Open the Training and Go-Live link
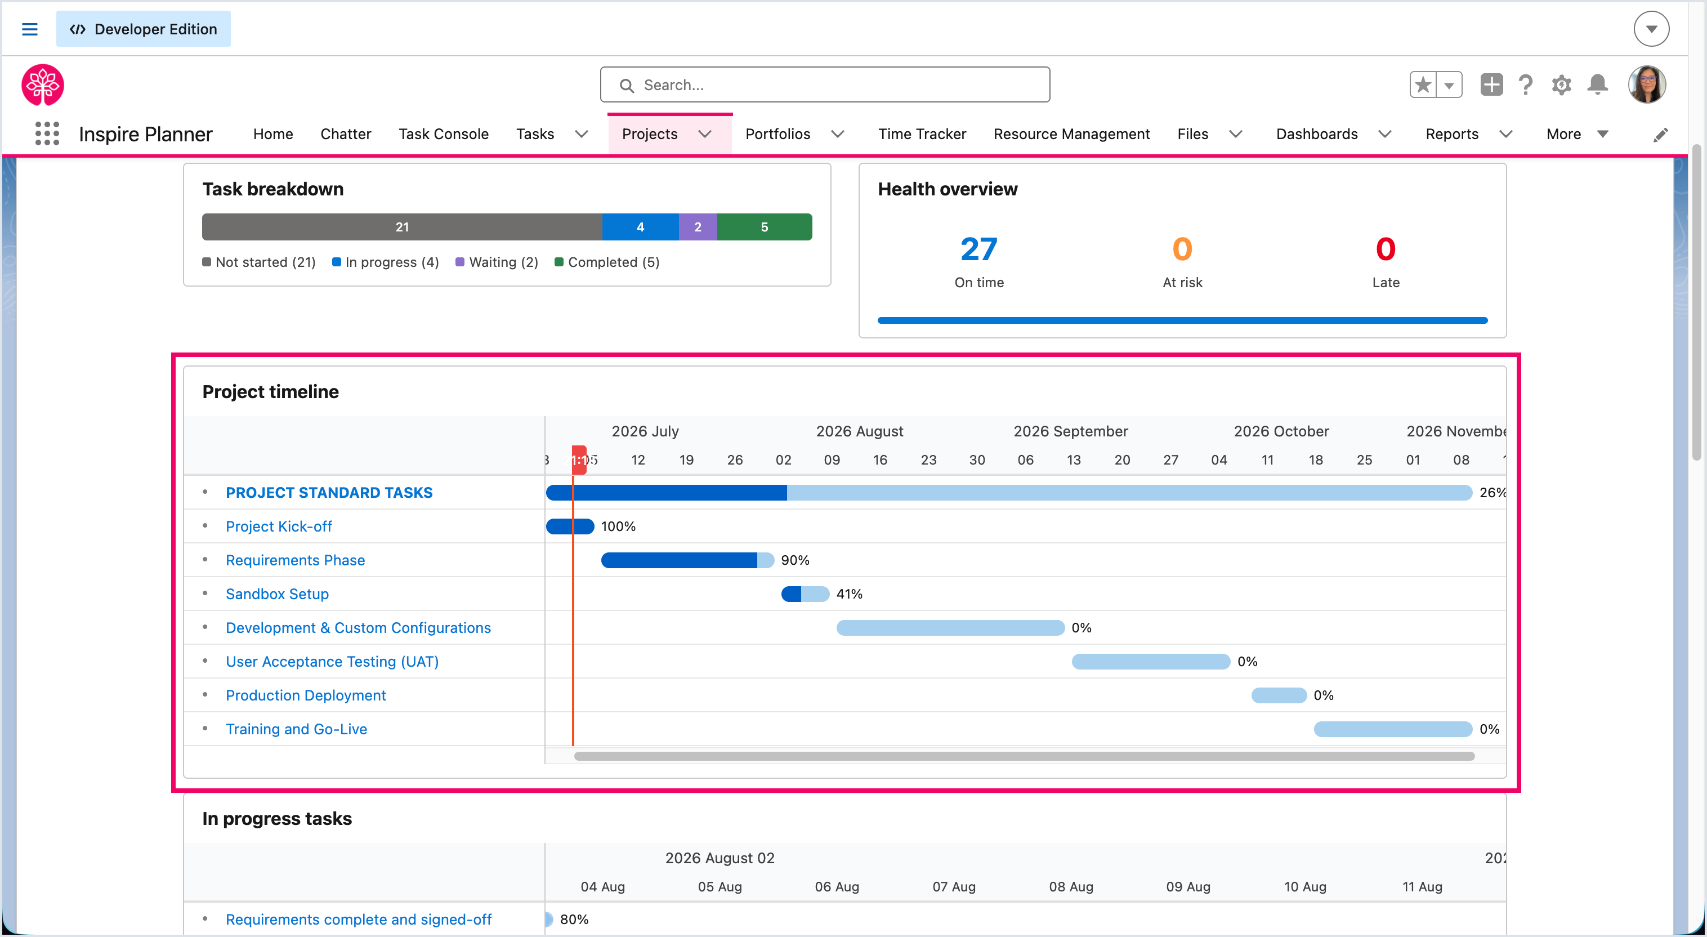 pos(297,729)
